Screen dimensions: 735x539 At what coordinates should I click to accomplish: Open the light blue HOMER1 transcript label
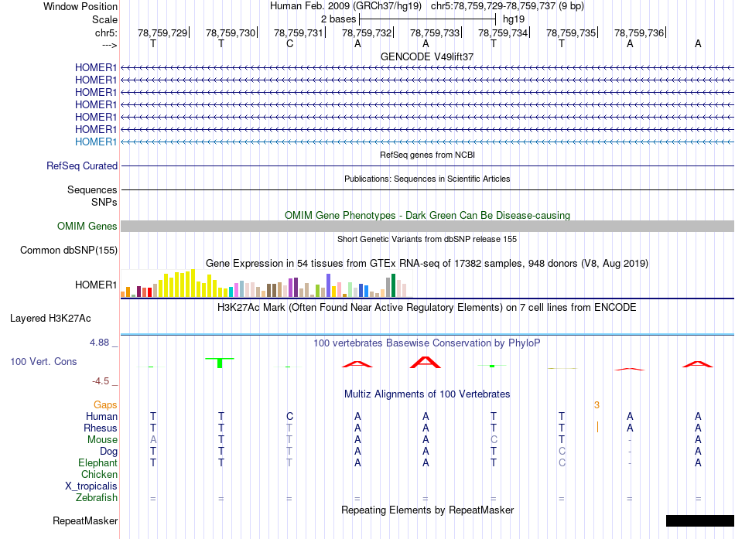click(x=96, y=142)
